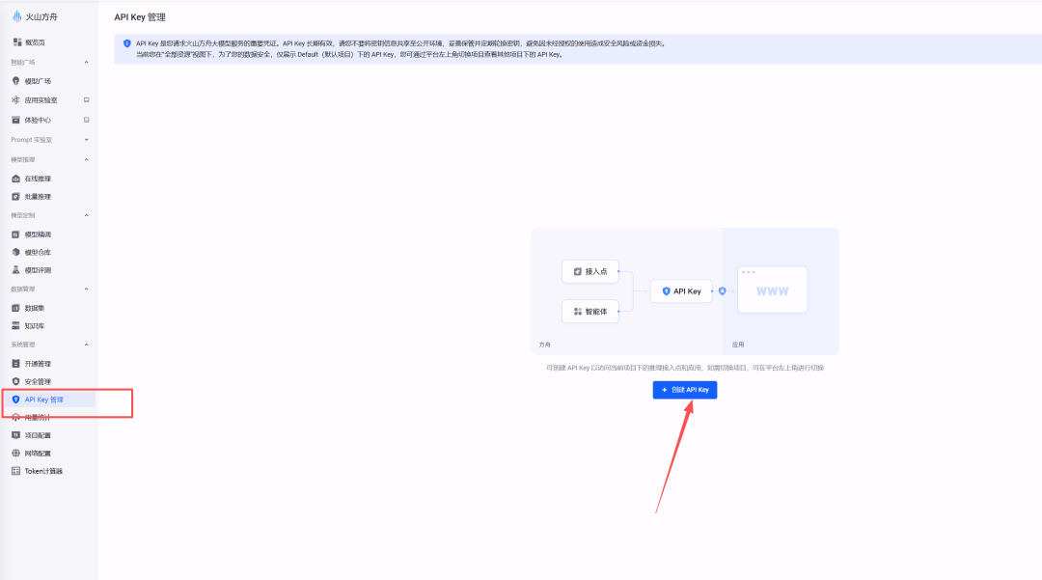Collapse the 系统管理 section chevron
Screen dimensions: 1042x580
(86, 345)
